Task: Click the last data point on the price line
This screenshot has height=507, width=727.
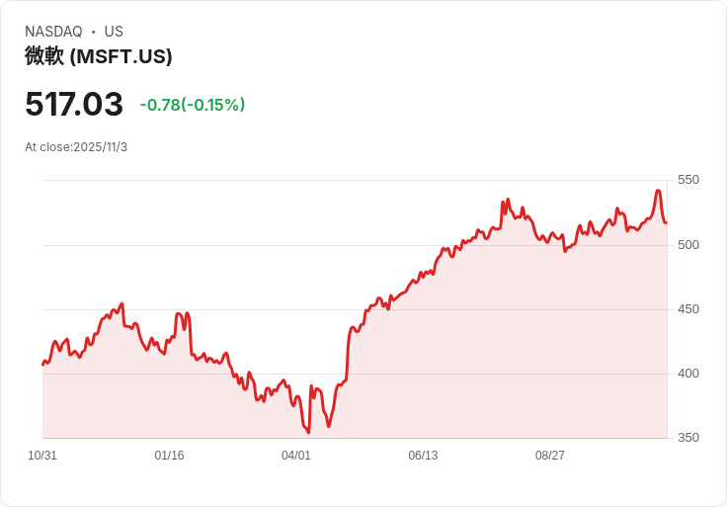Action: click(667, 223)
